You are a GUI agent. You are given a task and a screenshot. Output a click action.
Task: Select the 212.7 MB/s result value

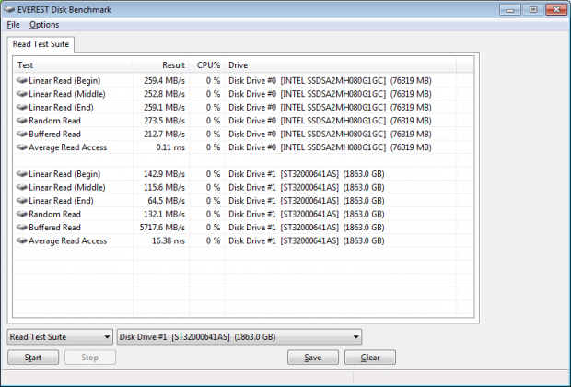[164, 135]
